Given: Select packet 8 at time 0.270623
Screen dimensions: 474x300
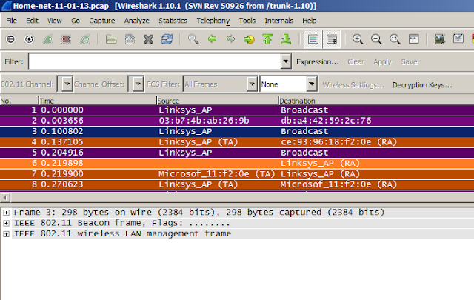Looking at the screenshot, I should 237,184.
